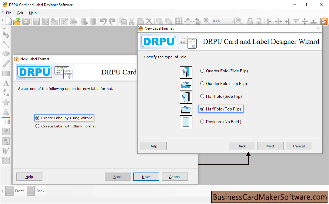Screen dimensions: 329x204
Task: Click Back in the fold type wizard
Action: click(x=242, y=146)
